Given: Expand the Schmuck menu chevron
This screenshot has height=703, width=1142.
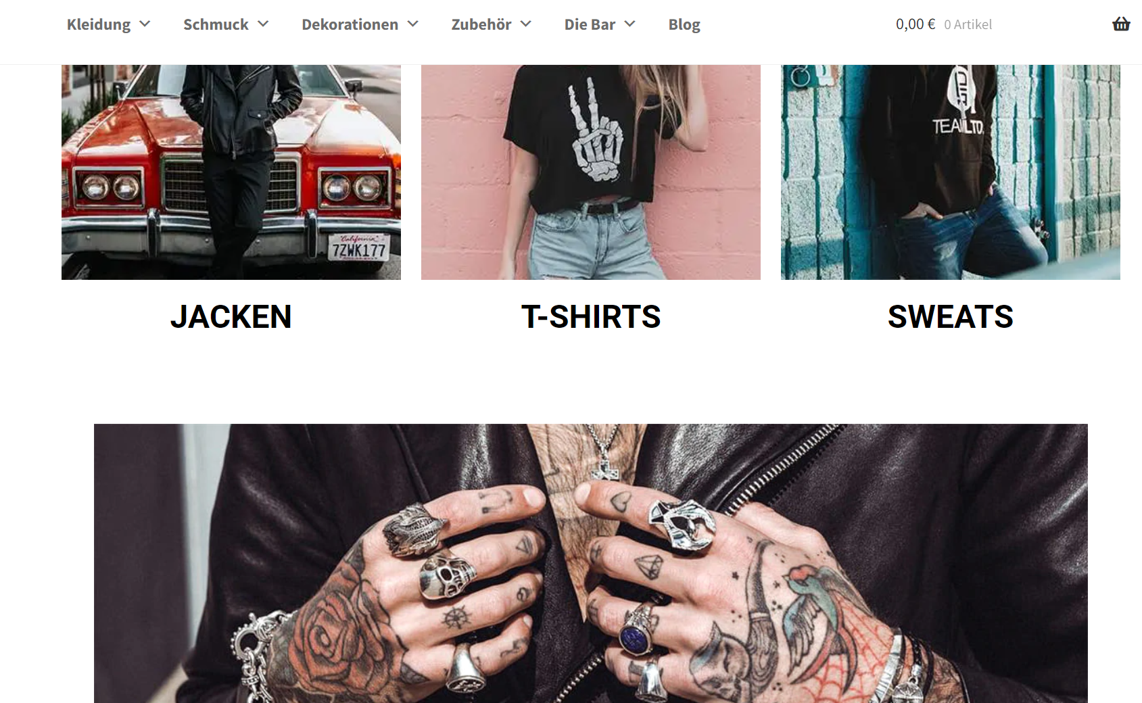Looking at the screenshot, I should [x=263, y=24].
